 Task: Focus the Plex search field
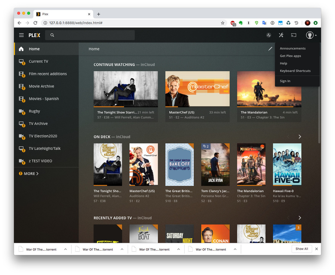[90, 35]
